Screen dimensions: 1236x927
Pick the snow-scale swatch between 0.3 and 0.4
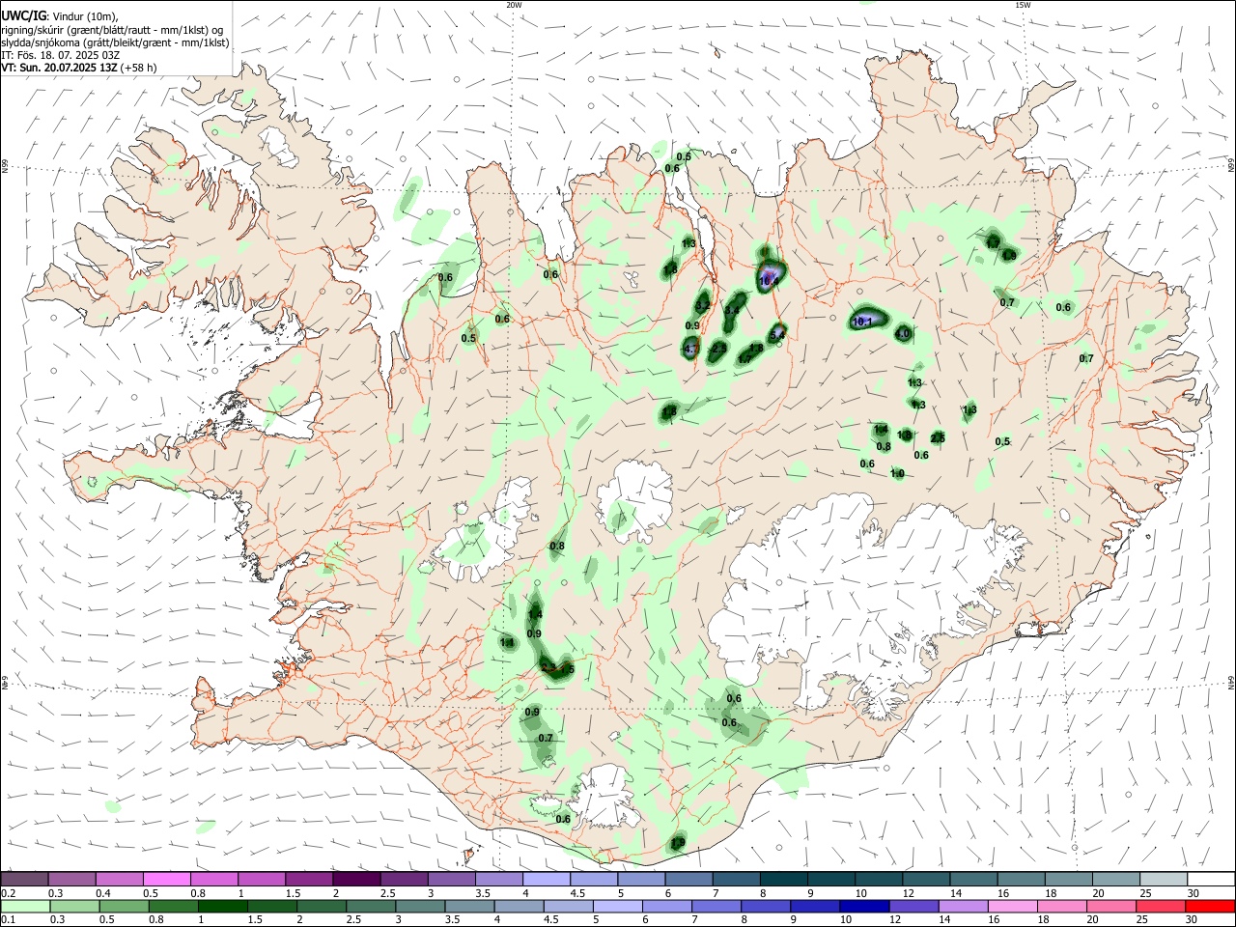[x=72, y=880]
